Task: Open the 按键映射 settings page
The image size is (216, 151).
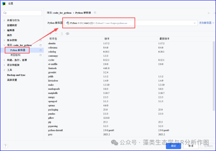Action: click(12, 25)
